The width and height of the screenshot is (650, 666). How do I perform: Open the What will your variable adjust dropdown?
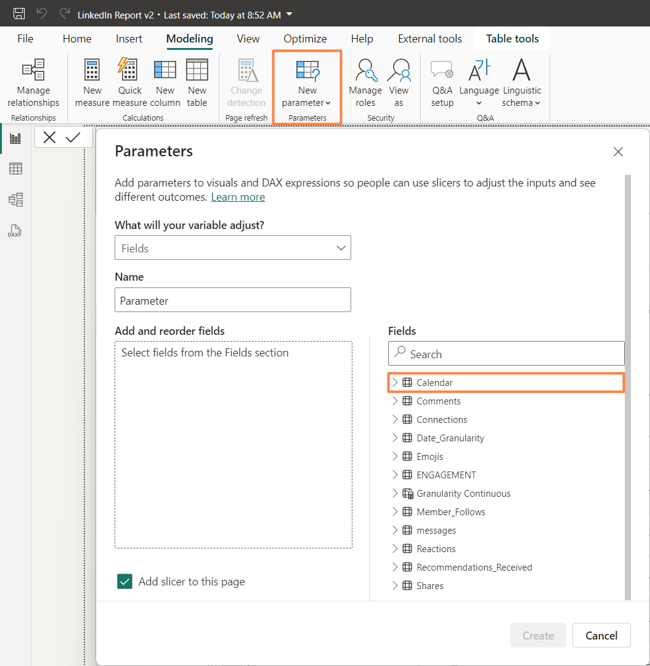point(233,247)
